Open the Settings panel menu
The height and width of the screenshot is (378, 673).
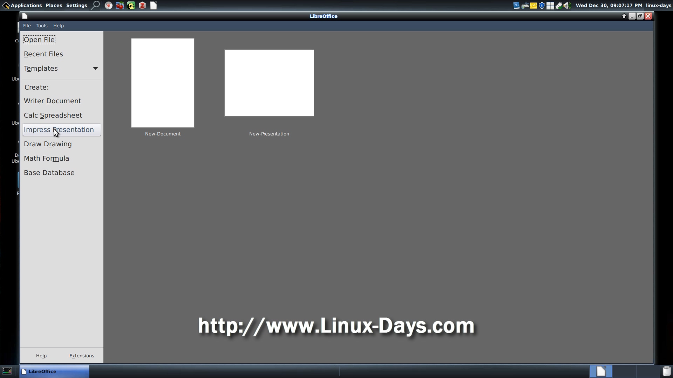pyautogui.click(x=76, y=5)
